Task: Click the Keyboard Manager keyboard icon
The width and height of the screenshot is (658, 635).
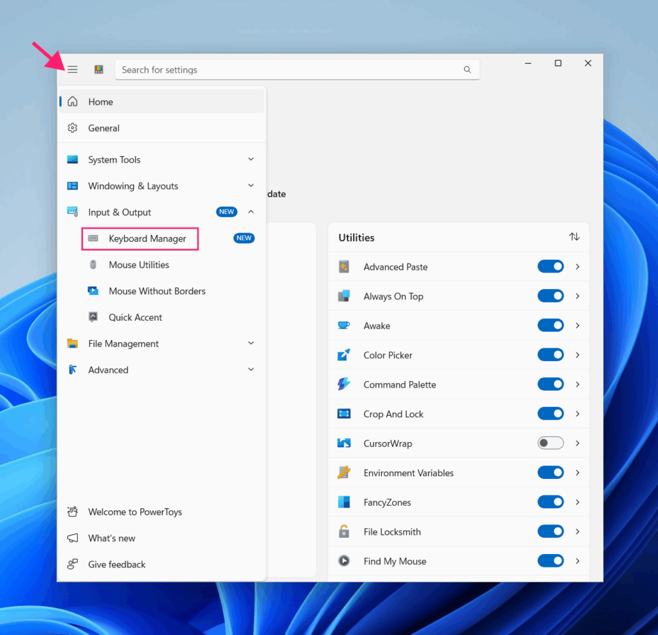Action: (x=93, y=238)
